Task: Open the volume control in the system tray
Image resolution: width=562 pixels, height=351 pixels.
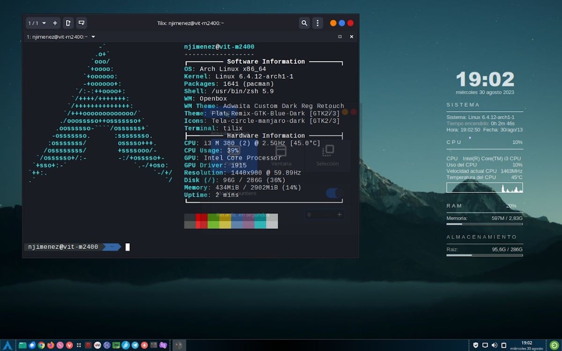Action: [x=495, y=345]
